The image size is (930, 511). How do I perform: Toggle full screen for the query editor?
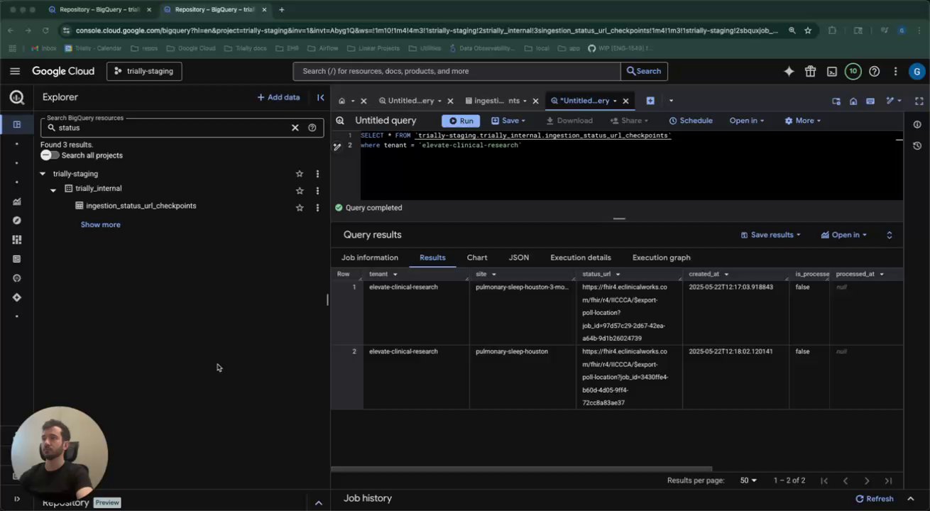919,101
